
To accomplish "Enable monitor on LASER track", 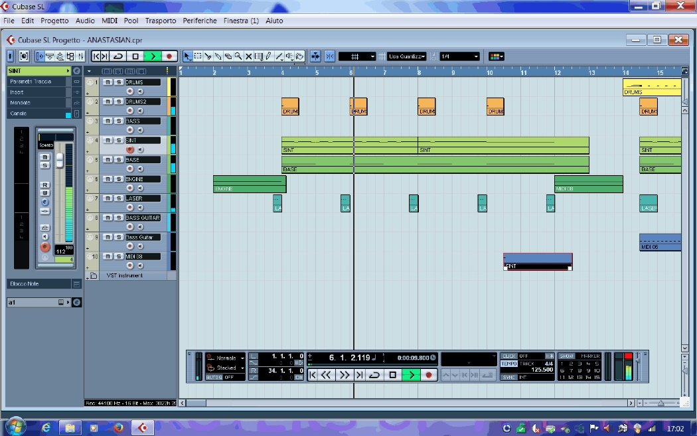I will [141, 208].
